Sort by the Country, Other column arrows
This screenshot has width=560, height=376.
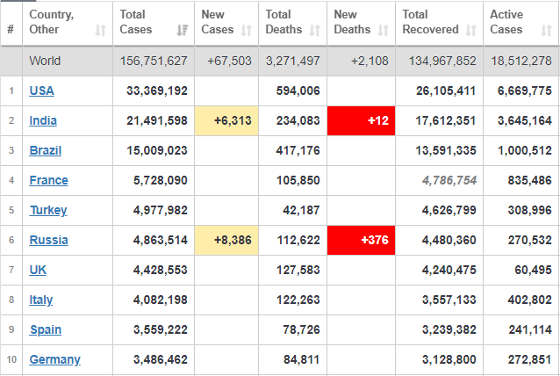tap(100, 31)
